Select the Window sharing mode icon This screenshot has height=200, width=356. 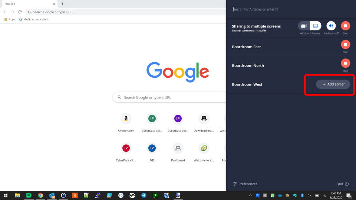tap(304, 26)
